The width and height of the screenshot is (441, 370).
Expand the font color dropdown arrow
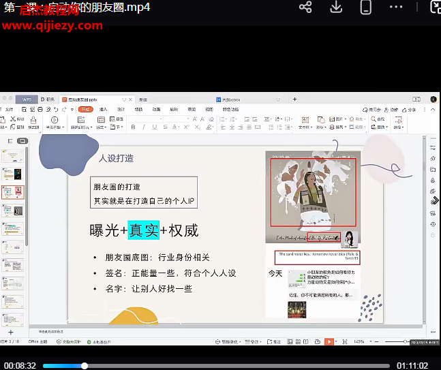point(179,127)
